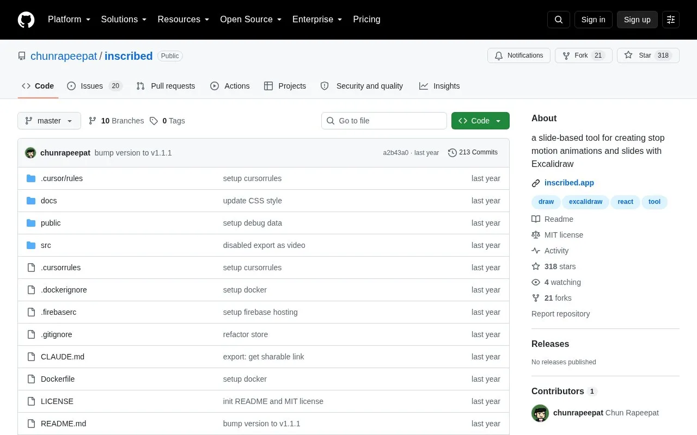Click the react topic tag
This screenshot has width=697, height=435.
point(625,202)
